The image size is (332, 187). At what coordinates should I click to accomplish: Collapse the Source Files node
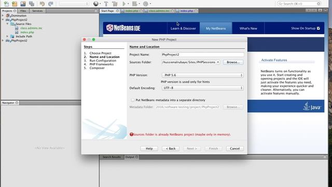pos(7,24)
